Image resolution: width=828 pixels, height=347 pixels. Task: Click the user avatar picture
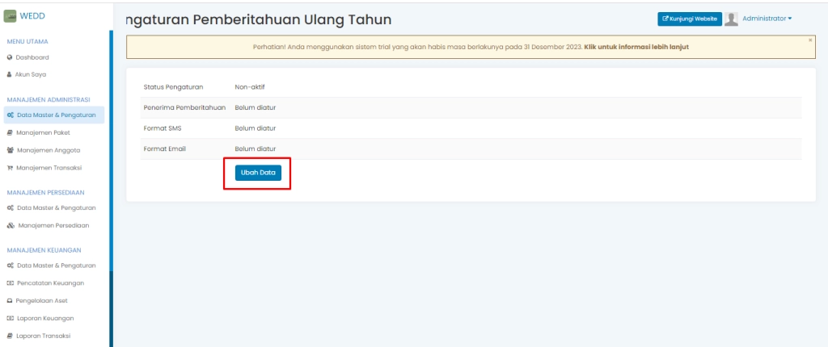click(x=731, y=19)
